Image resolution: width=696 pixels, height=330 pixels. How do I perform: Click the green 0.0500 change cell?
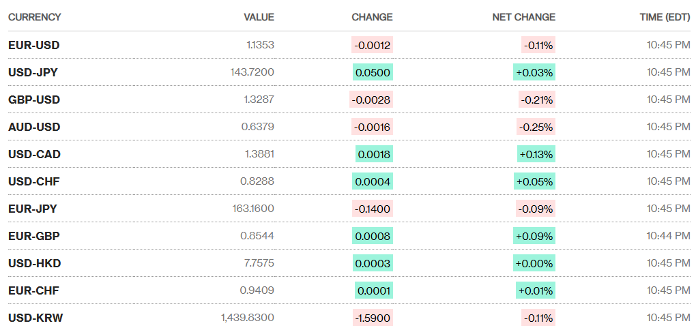[x=373, y=72]
